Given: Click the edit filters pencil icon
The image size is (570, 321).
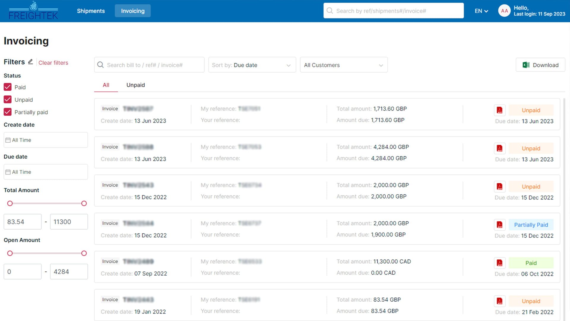Looking at the screenshot, I should pos(30,62).
